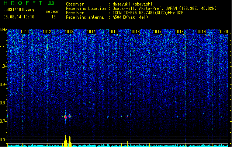Select the observer name Masayuki Kobayashi
232x147 pixels.
coord(132,4)
